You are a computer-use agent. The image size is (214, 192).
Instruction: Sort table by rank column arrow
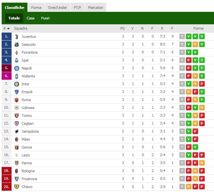(8, 28)
